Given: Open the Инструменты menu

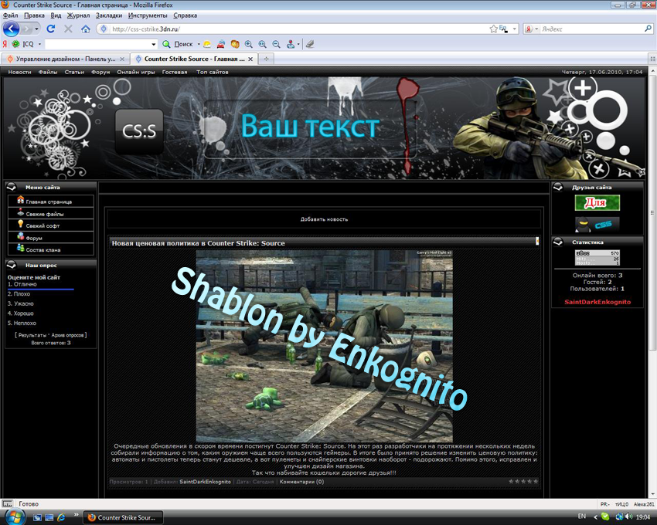Looking at the screenshot, I should [148, 15].
